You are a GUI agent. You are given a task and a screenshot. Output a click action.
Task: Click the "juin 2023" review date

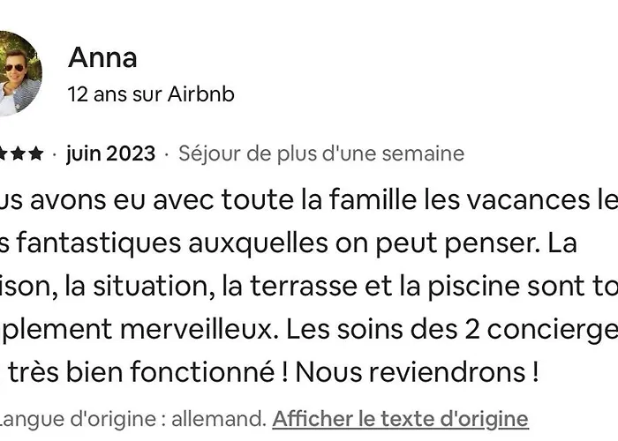point(110,153)
